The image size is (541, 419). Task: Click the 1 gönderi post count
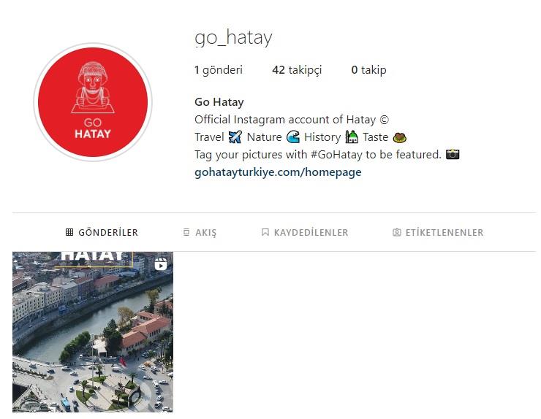click(219, 70)
